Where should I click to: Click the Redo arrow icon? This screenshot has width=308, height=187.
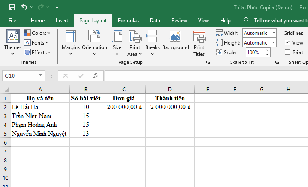click(x=41, y=7)
